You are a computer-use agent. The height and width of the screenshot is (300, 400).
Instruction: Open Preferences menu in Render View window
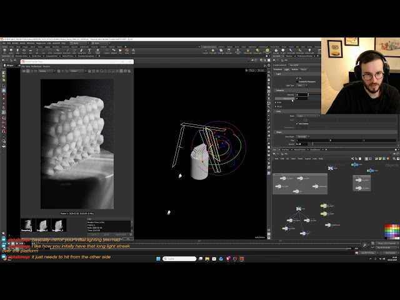pyautogui.click(x=36, y=66)
